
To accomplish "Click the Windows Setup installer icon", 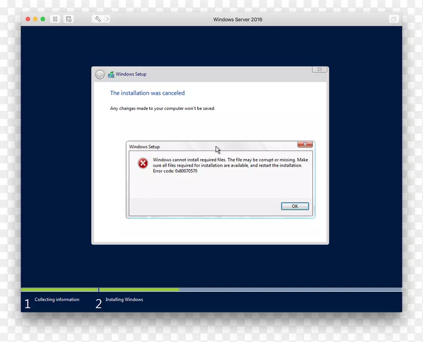I will coord(111,74).
